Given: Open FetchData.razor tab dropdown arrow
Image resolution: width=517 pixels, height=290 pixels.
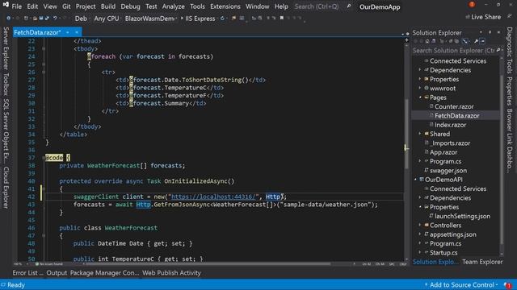Looking at the screenshot, I should (68, 32).
